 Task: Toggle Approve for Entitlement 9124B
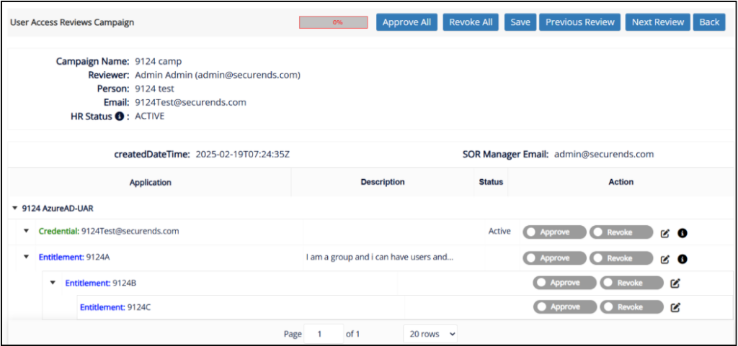(565, 283)
